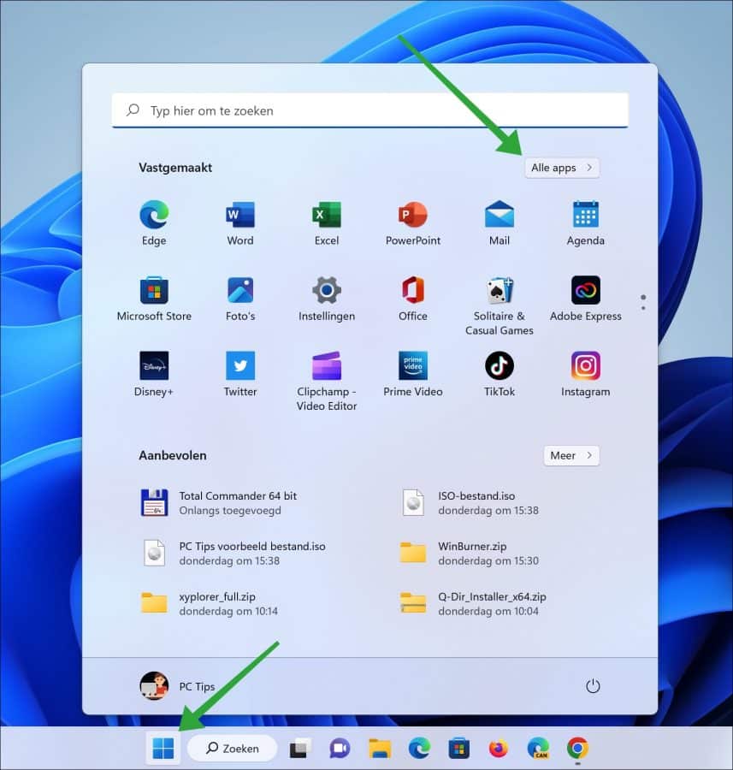Launch the Foto's app
733x770 pixels.
pos(240,299)
